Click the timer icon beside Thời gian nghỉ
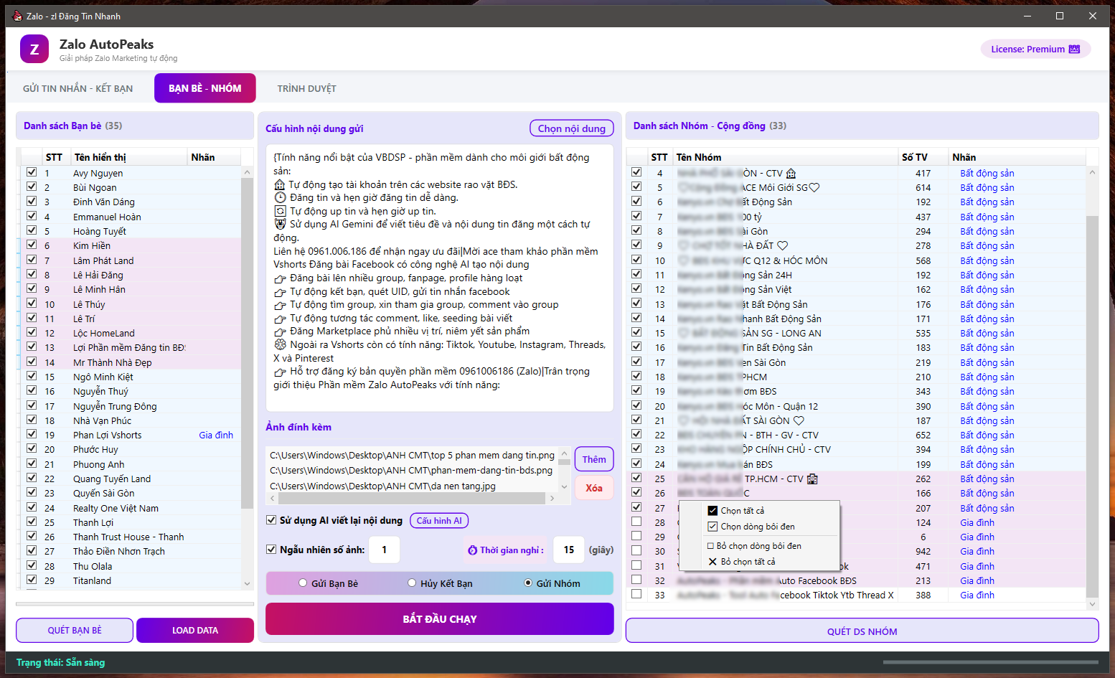Viewport: 1115px width, 678px height. [472, 550]
